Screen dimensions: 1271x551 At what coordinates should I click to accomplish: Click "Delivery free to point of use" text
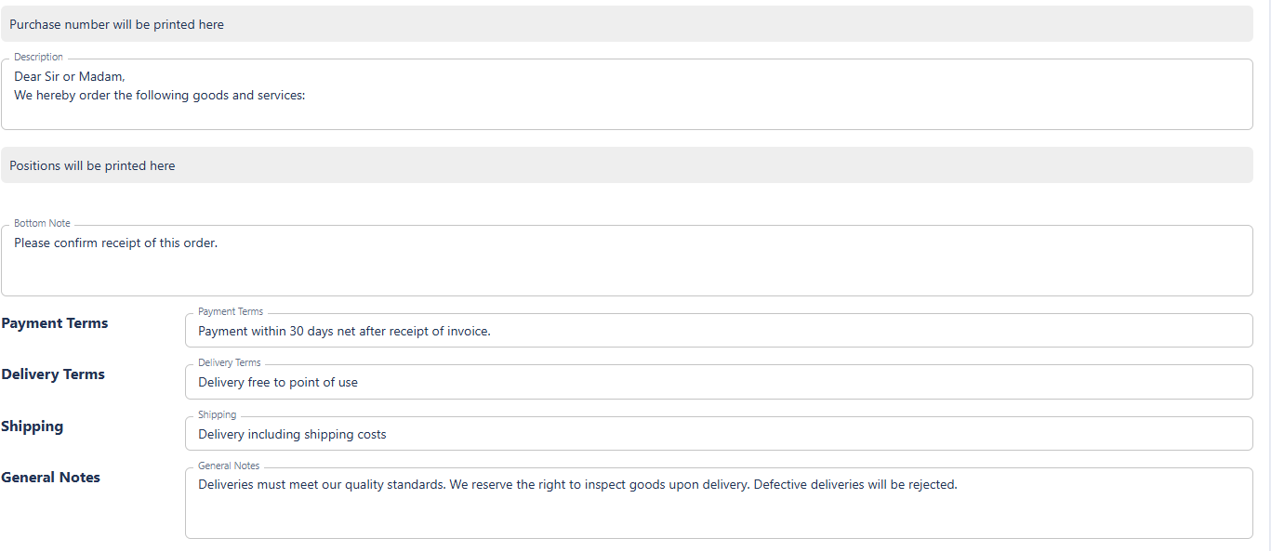(x=278, y=382)
